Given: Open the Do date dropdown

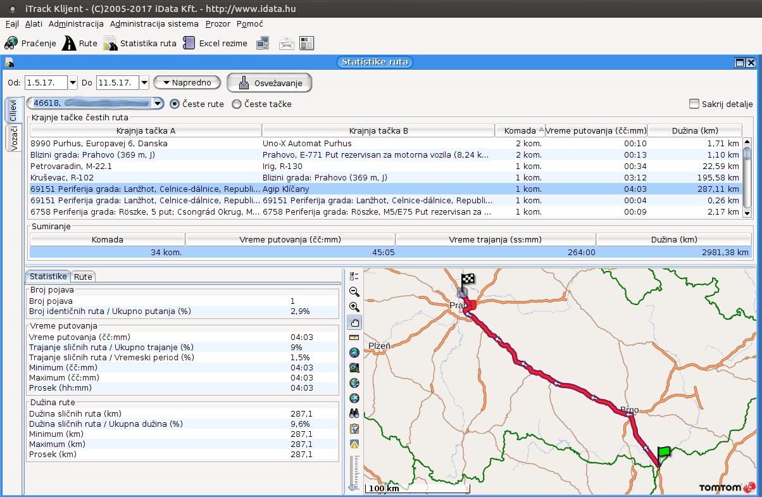Looking at the screenshot, I should pos(144,83).
